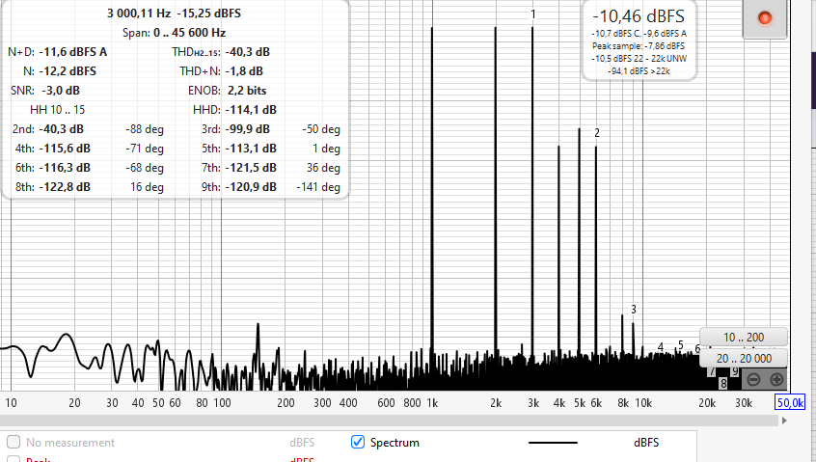Click the THD+N -1,8 dB value
The width and height of the screenshot is (816, 462).
click(244, 70)
